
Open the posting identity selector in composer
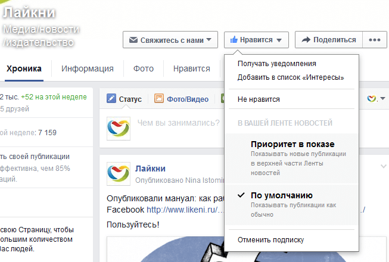tap(376, 98)
